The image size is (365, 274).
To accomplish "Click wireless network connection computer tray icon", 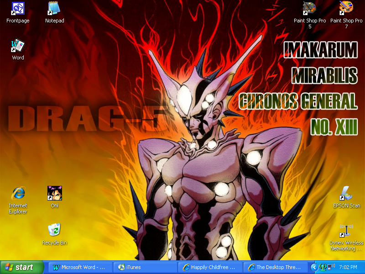I will [331, 267].
